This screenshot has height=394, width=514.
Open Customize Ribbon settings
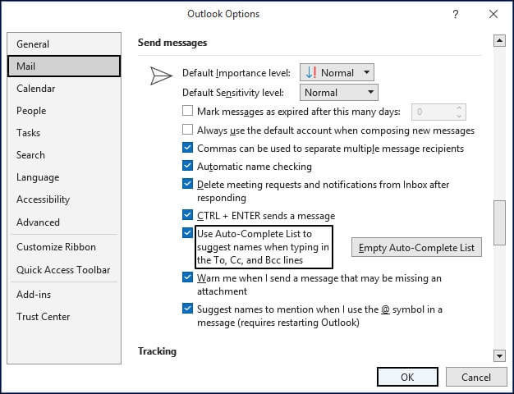tap(64, 247)
